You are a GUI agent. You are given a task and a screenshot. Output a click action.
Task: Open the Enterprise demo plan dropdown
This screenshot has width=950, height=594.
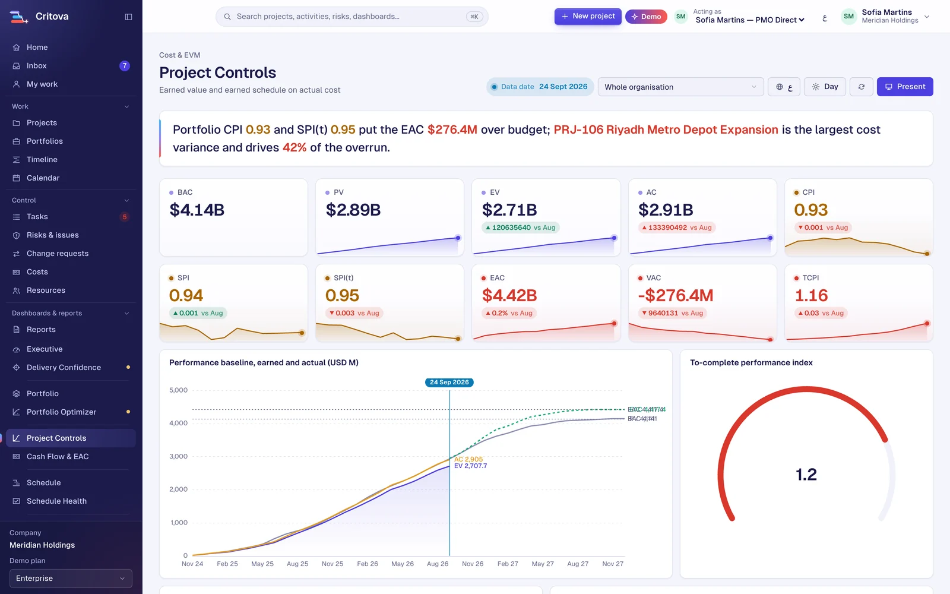[x=71, y=579]
